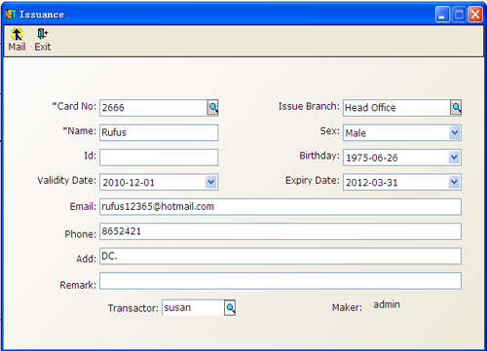Click the Phone field containing 8652421
The image size is (487, 351).
pyautogui.click(x=281, y=231)
